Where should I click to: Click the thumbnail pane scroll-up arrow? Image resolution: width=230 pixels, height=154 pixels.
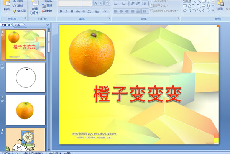click(x=49, y=30)
